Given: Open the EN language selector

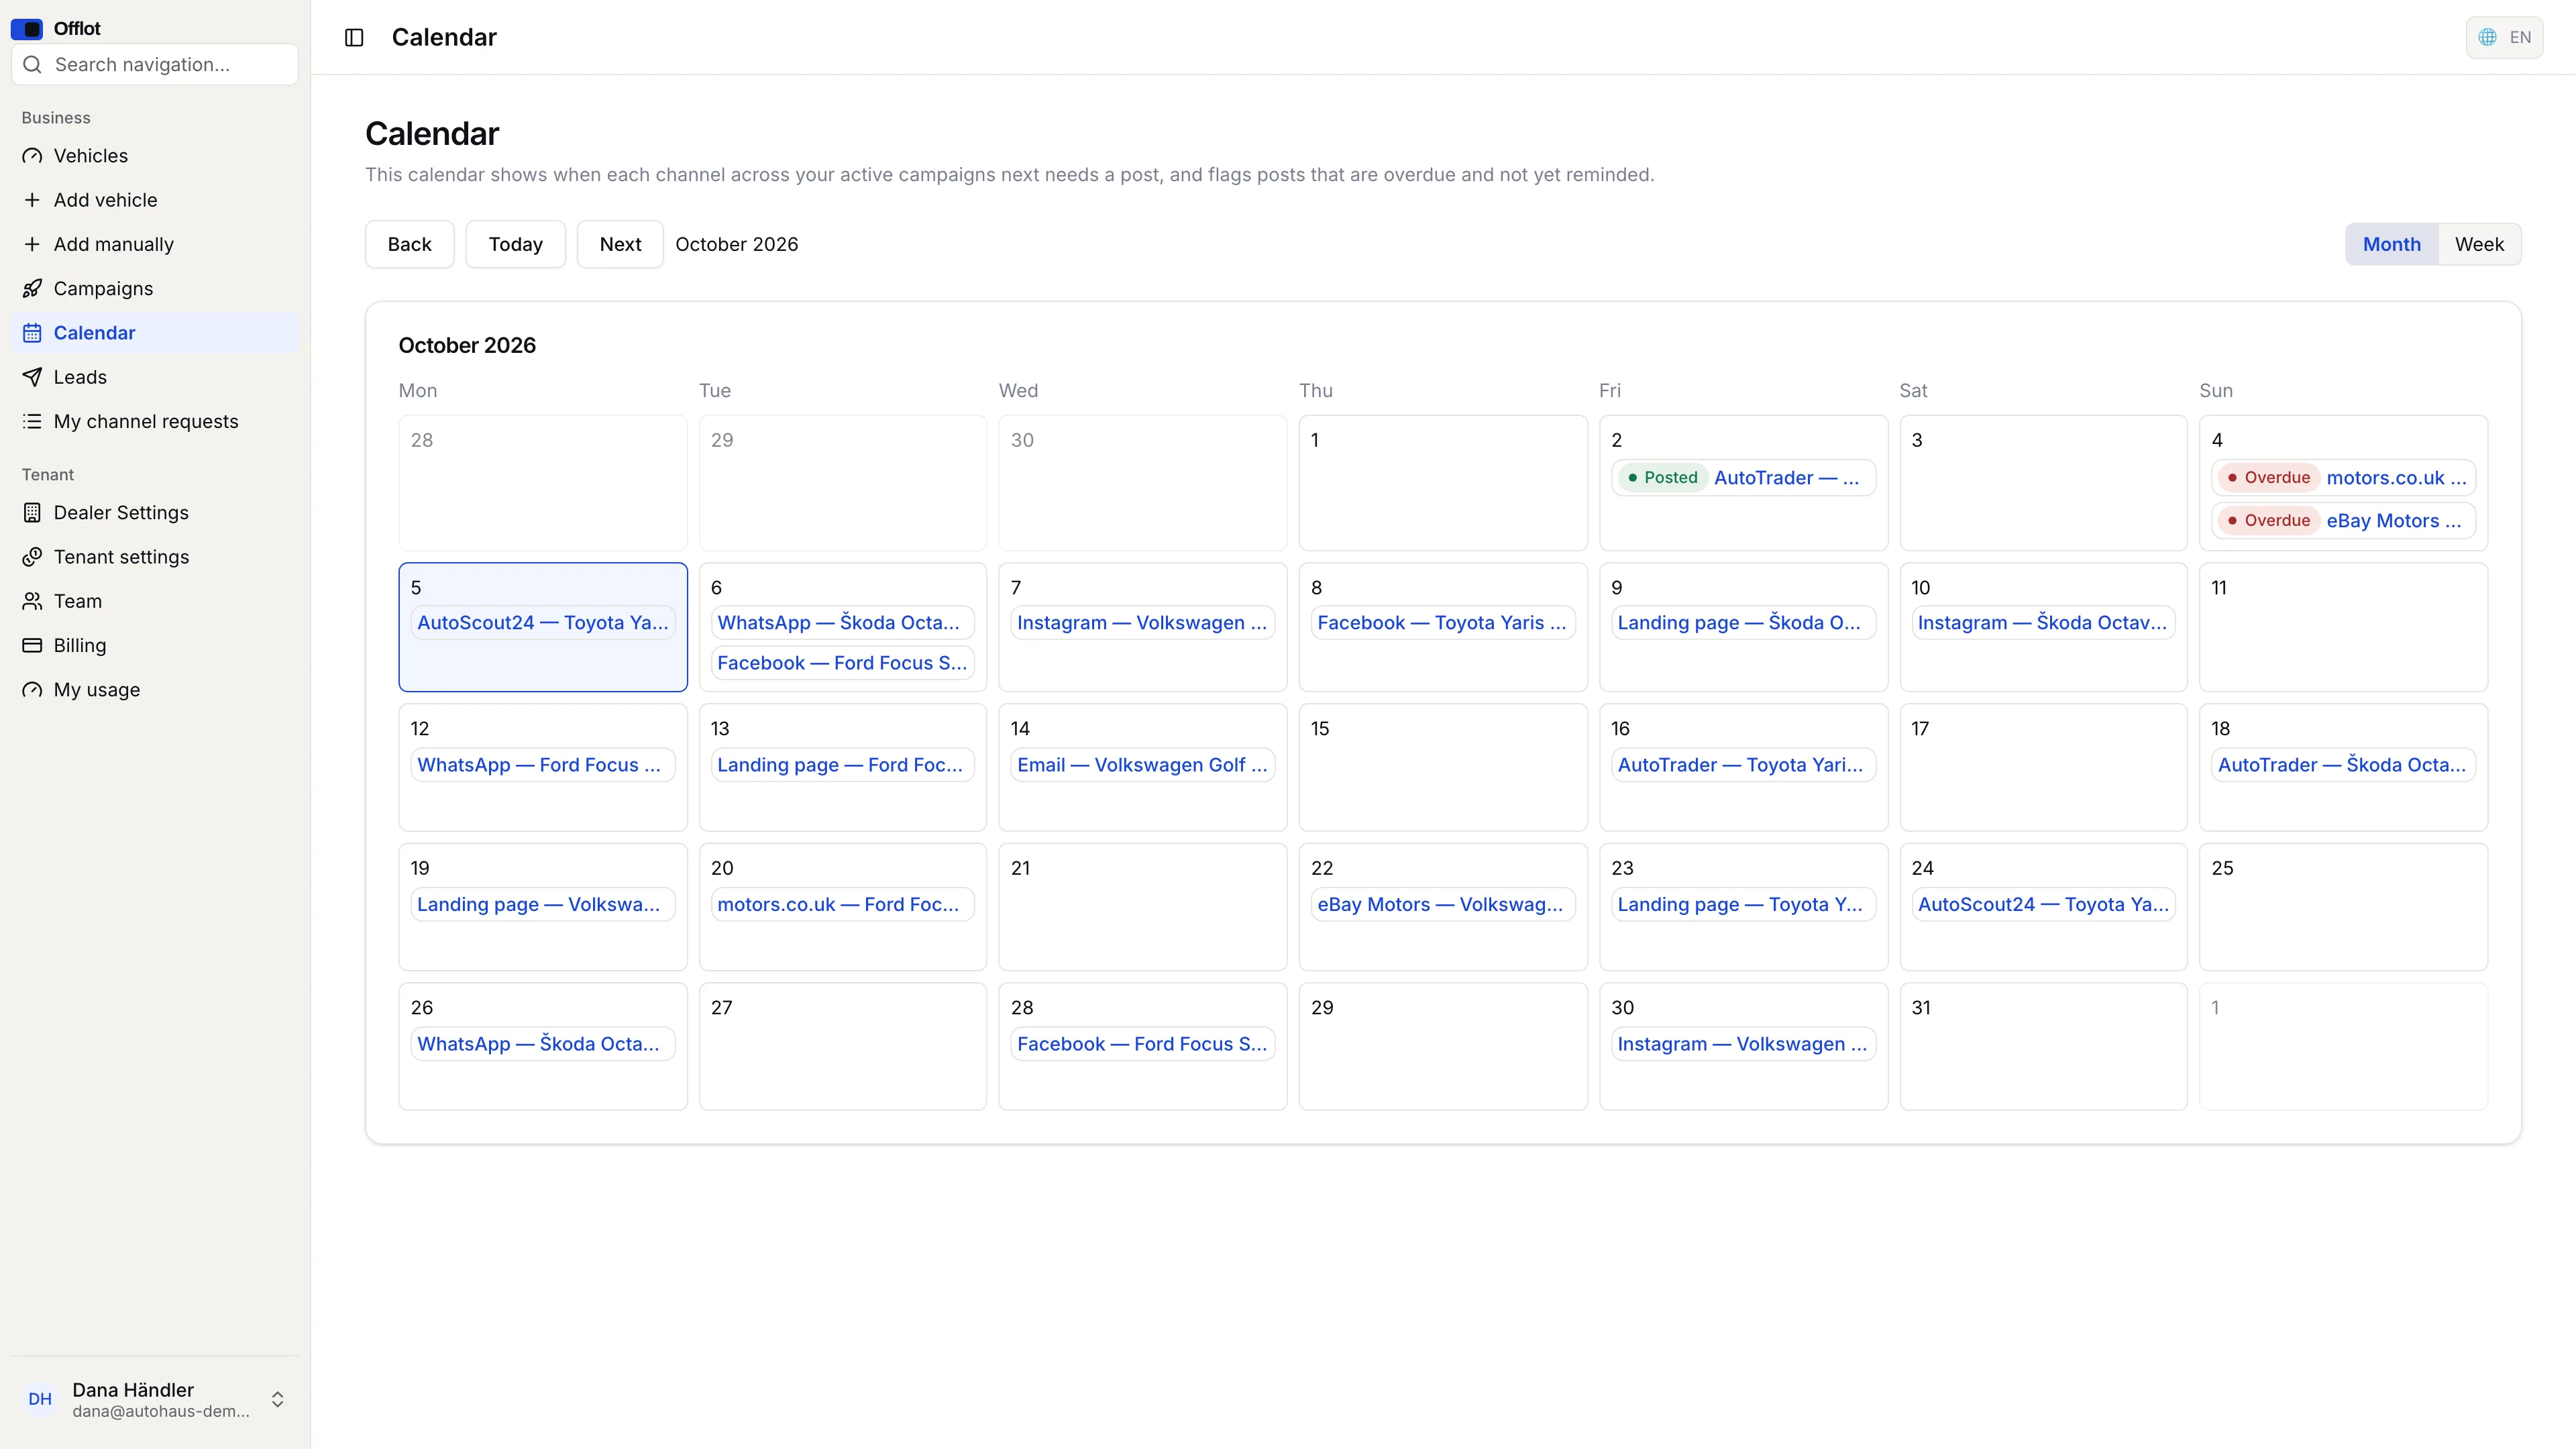Looking at the screenshot, I should (x=2504, y=37).
